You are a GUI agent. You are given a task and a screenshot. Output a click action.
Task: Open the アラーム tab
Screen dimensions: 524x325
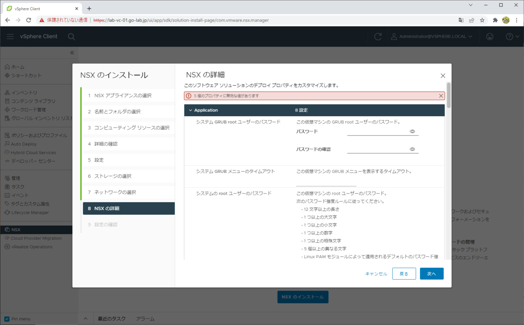[x=145, y=319]
